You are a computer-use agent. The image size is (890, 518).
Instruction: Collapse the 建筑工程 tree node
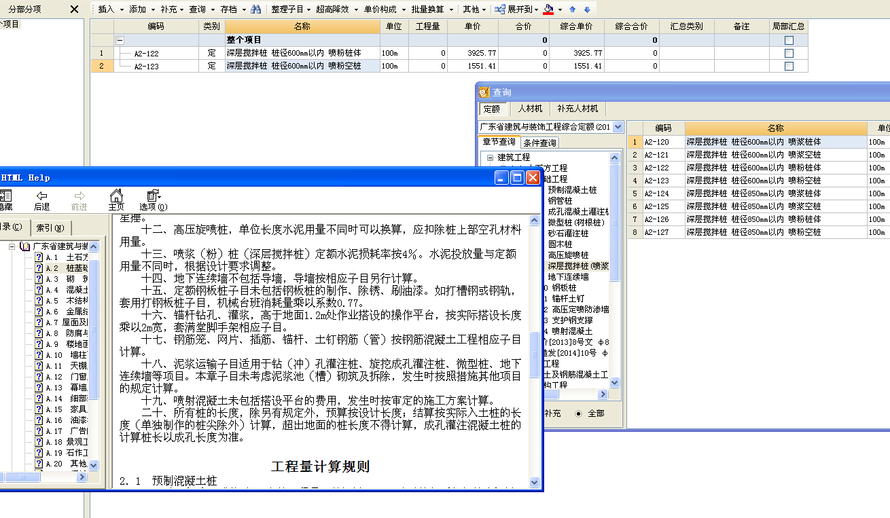pos(489,157)
